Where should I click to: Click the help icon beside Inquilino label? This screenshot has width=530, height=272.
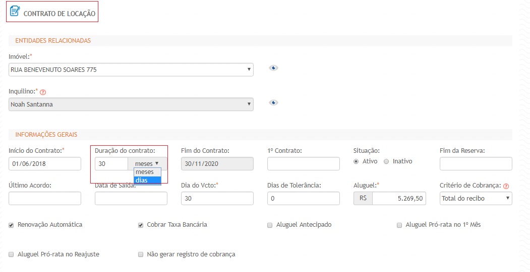point(42,92)
